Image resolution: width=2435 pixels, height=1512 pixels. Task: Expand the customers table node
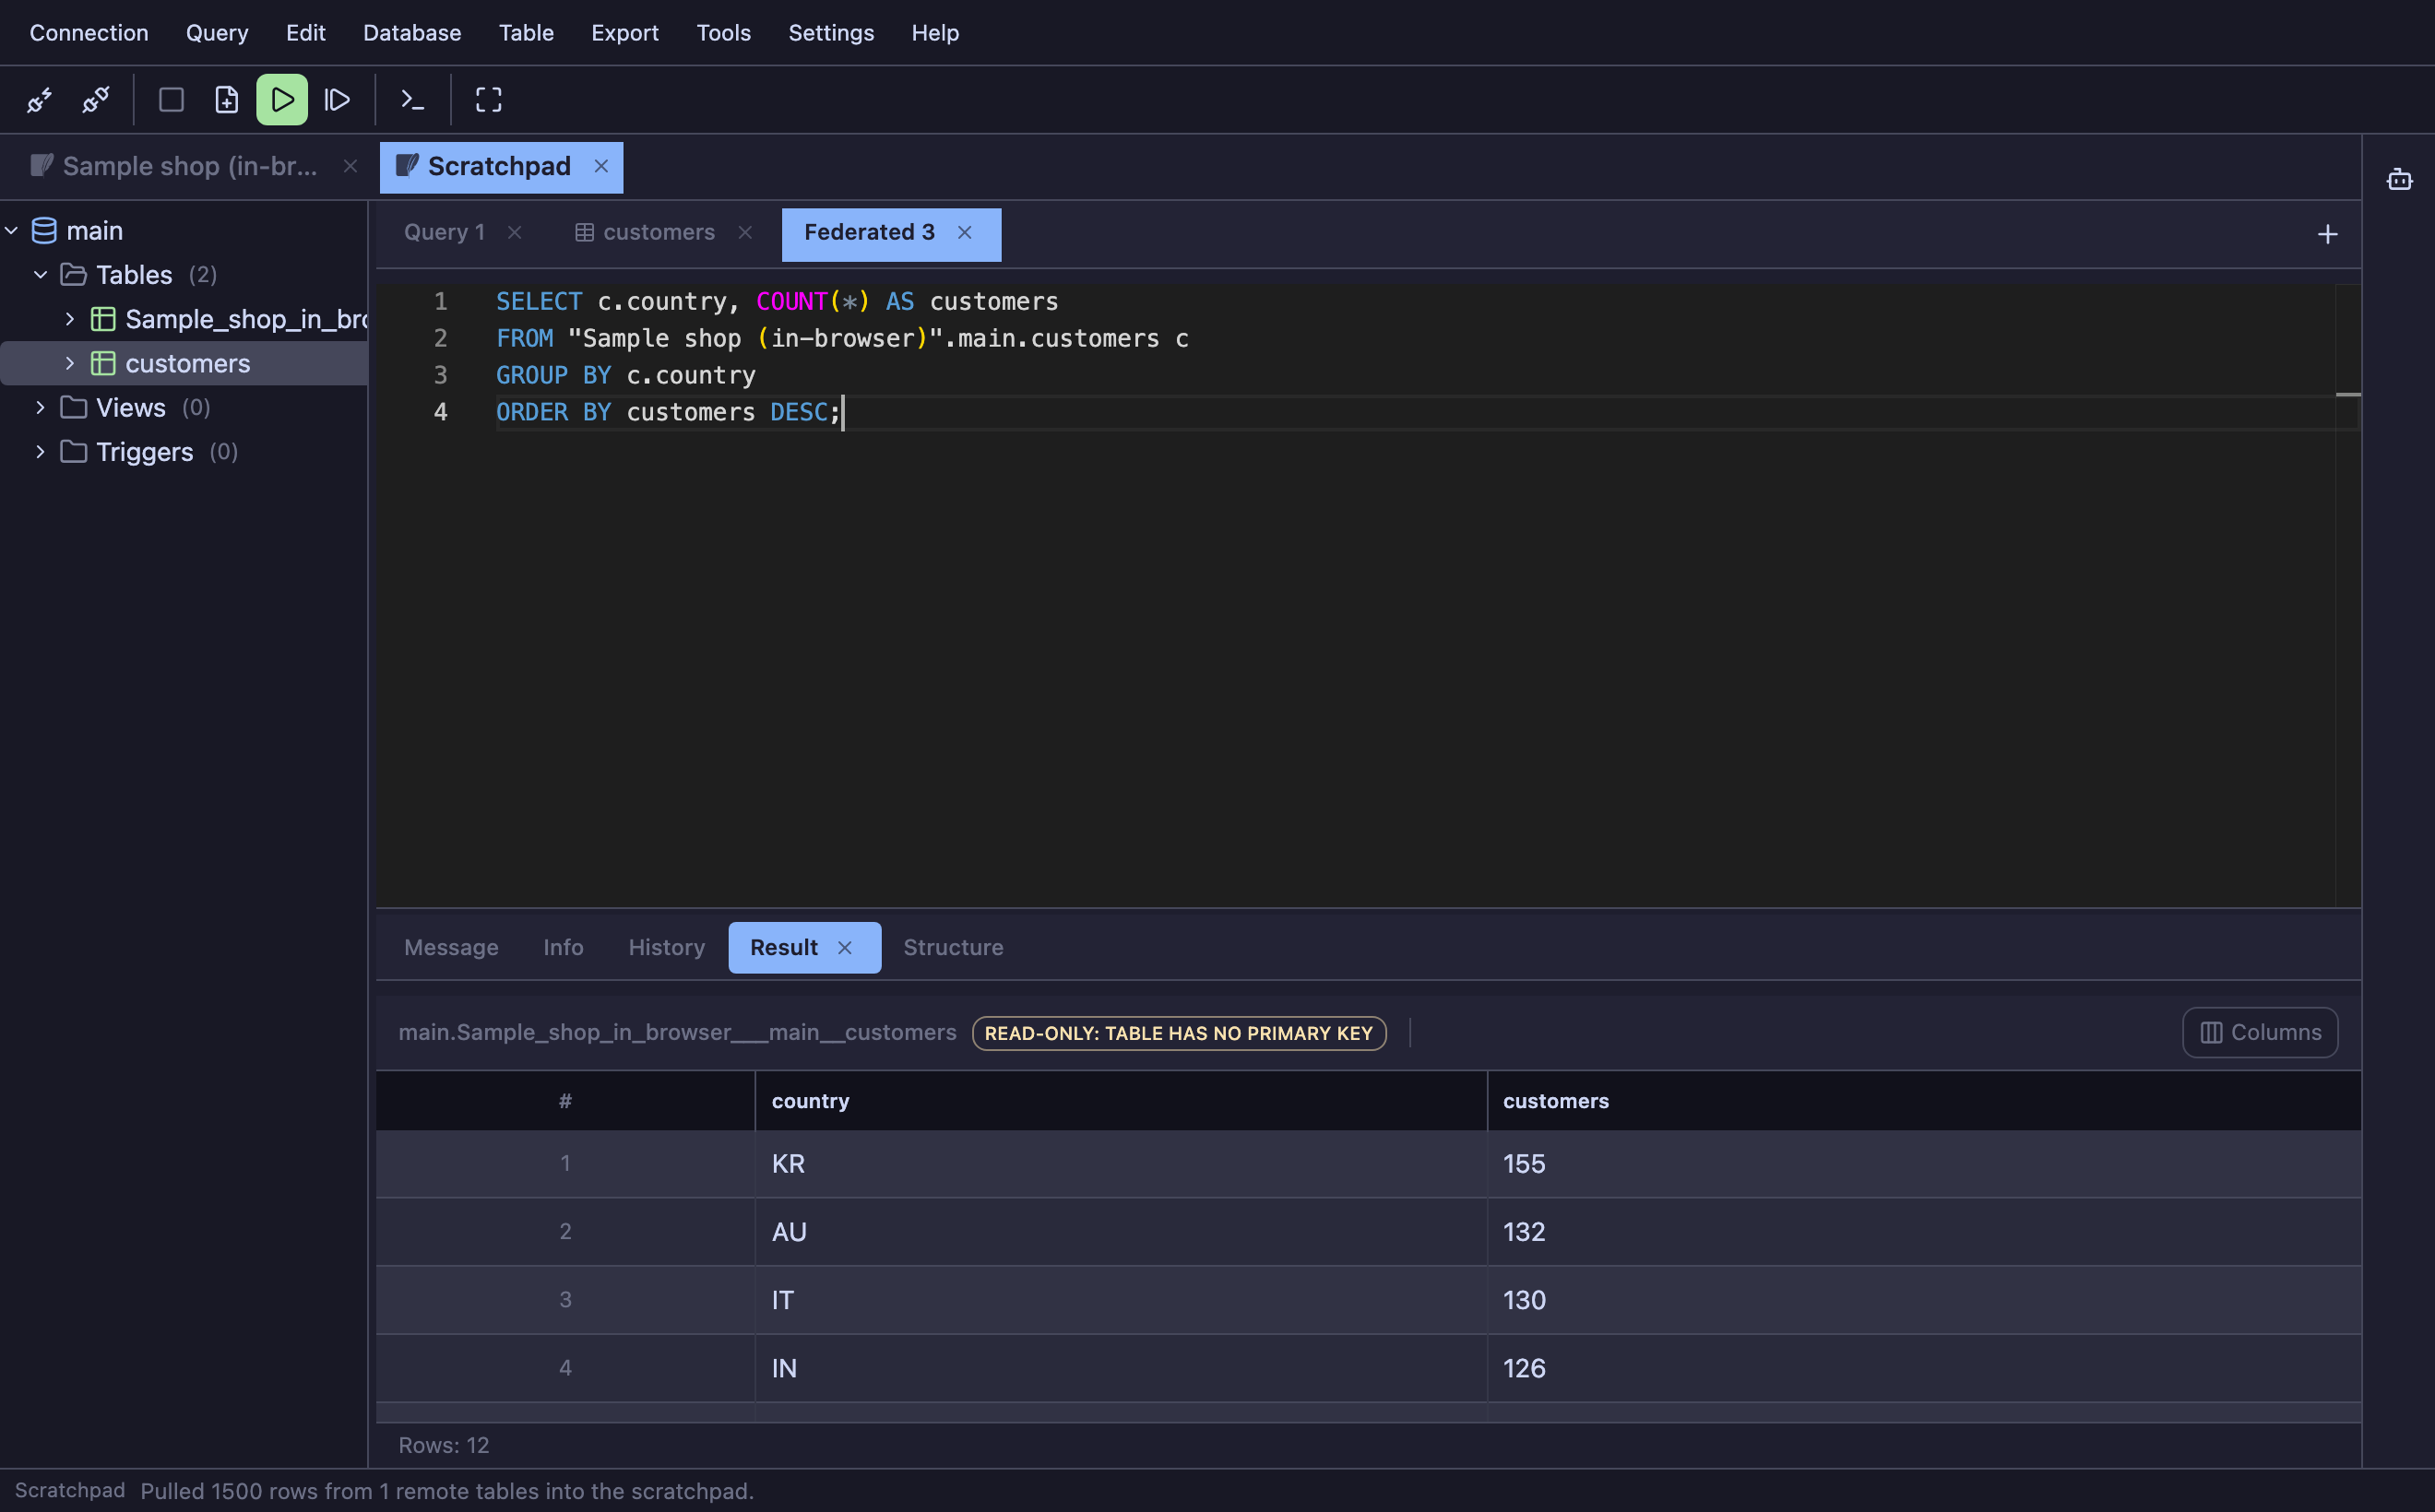coord(70,363)
